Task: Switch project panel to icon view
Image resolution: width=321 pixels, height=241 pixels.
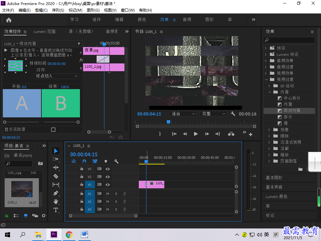Action: coord(26,216)
